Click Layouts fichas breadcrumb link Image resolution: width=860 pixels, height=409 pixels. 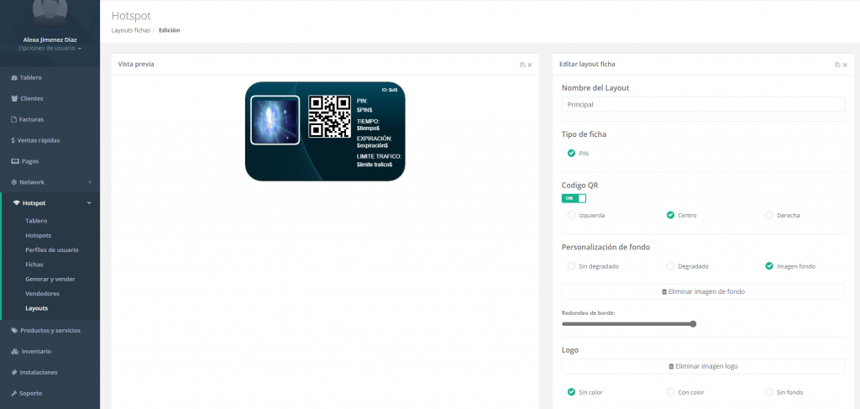point(130,30)
